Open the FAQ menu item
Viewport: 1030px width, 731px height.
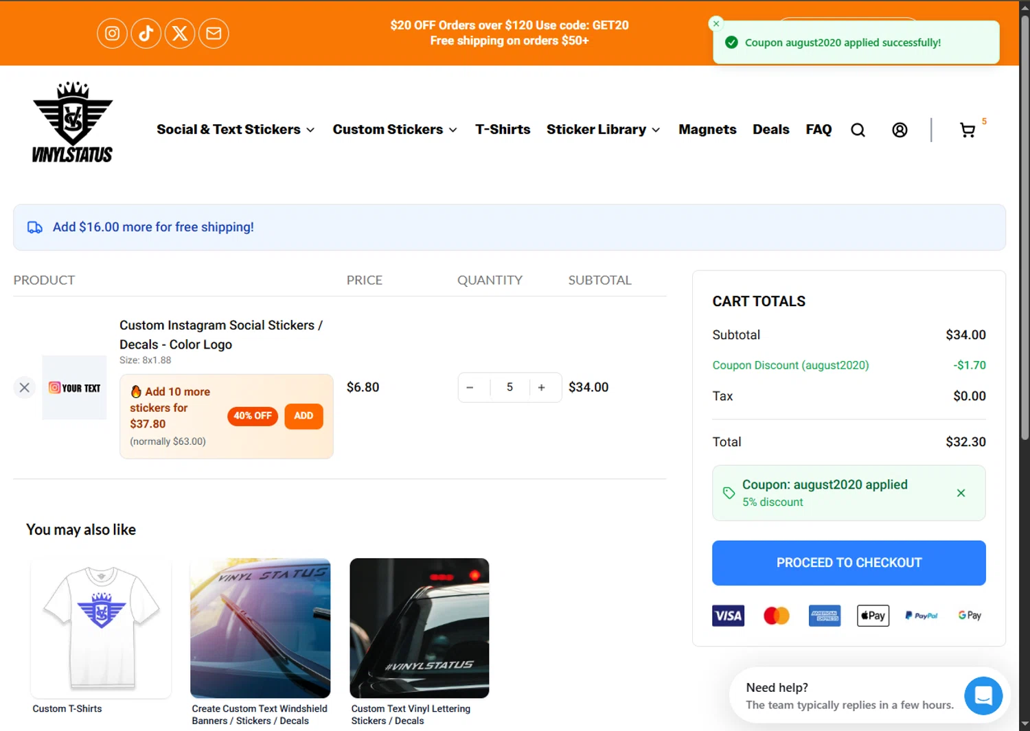click(x=819, y=130)
